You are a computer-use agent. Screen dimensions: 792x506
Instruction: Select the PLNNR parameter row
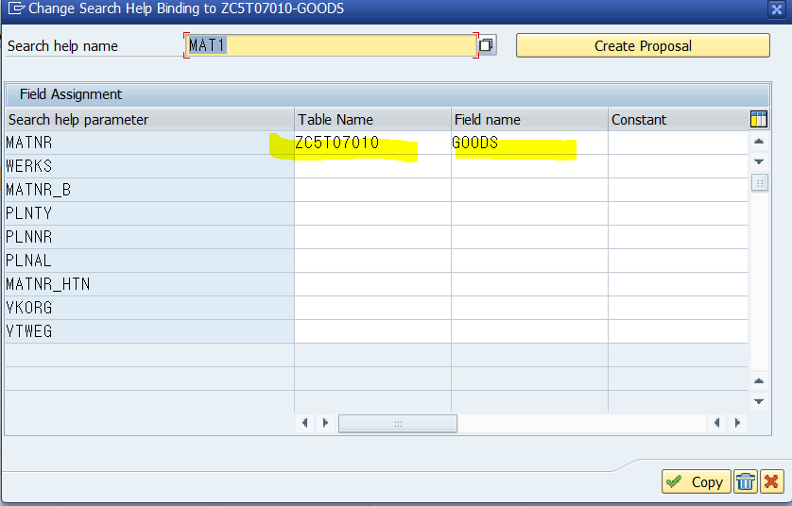[149, 237]
